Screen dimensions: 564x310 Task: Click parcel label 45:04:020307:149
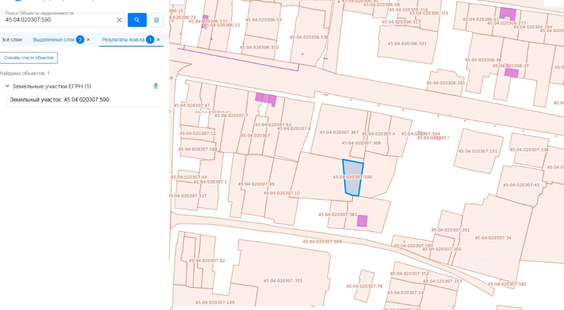pyautogui.click(x=215, y=303)
